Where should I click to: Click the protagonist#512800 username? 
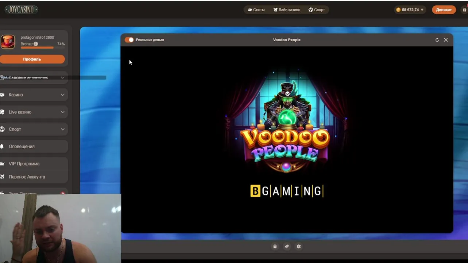[x=37, y=38]
